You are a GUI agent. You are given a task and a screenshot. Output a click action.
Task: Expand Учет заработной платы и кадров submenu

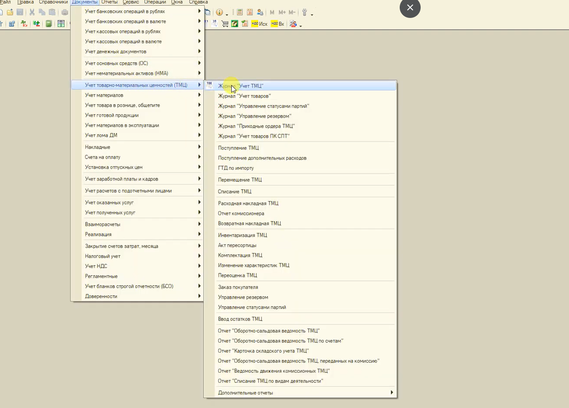click(x=137, y=179)
